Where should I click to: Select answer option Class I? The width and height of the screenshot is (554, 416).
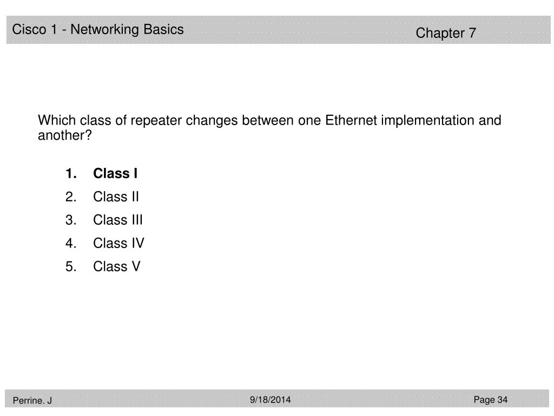click(x=115, y=173)
